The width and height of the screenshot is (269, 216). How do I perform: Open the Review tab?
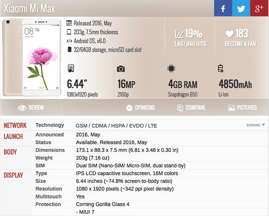point(31,108)
